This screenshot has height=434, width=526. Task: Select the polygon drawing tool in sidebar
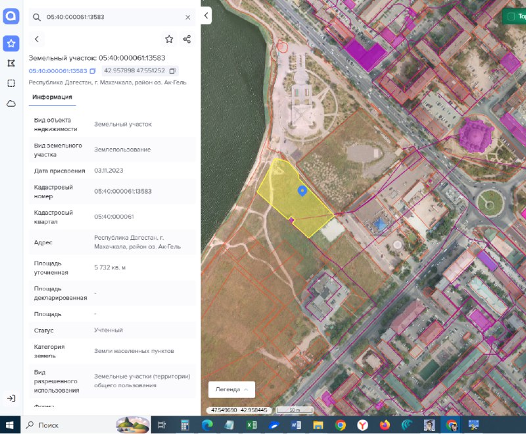point(11,63)
